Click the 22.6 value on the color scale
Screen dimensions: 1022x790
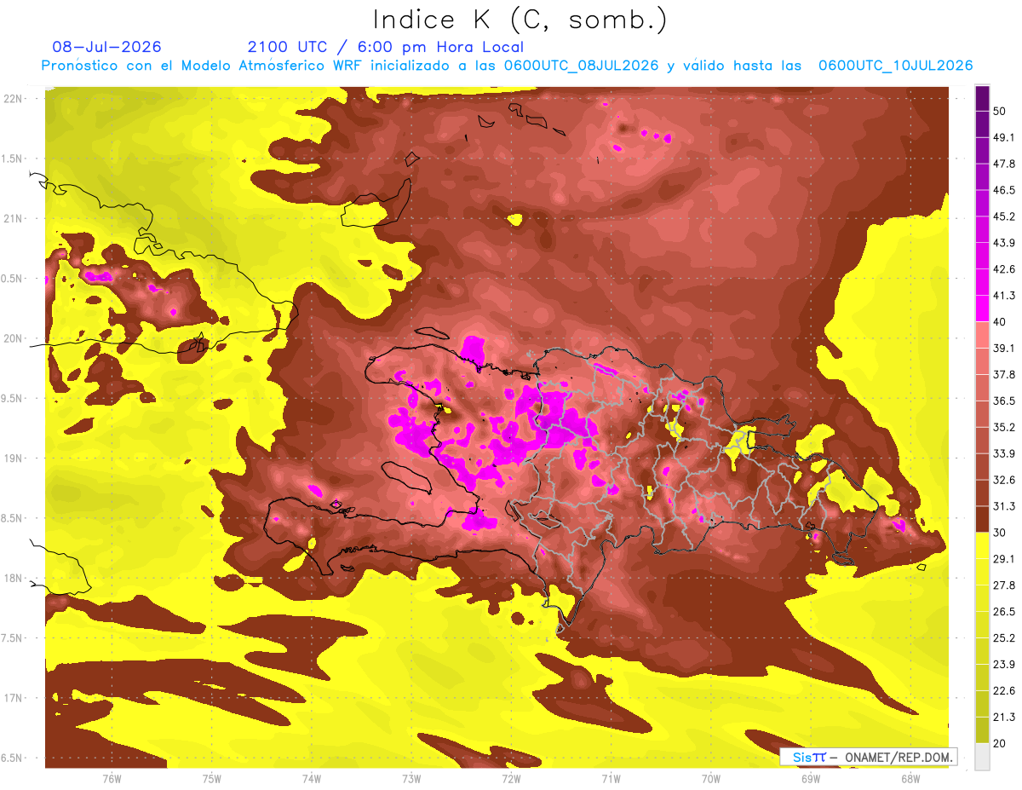click(x=1004, y=691)
